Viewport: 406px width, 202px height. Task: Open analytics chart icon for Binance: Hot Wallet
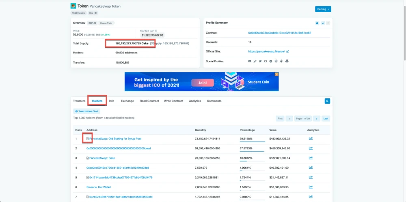point(311,187)
